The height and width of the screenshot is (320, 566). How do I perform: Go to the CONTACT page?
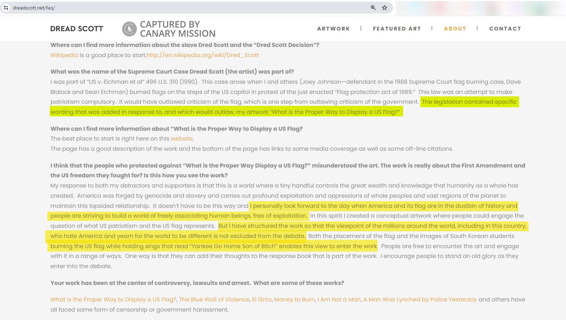point(505,29)
